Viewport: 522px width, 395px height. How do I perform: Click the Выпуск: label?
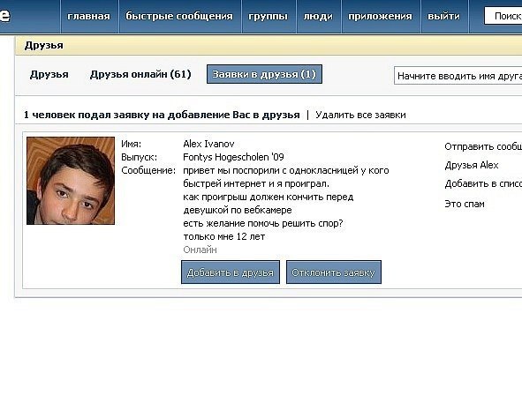(x=140, y=157)
